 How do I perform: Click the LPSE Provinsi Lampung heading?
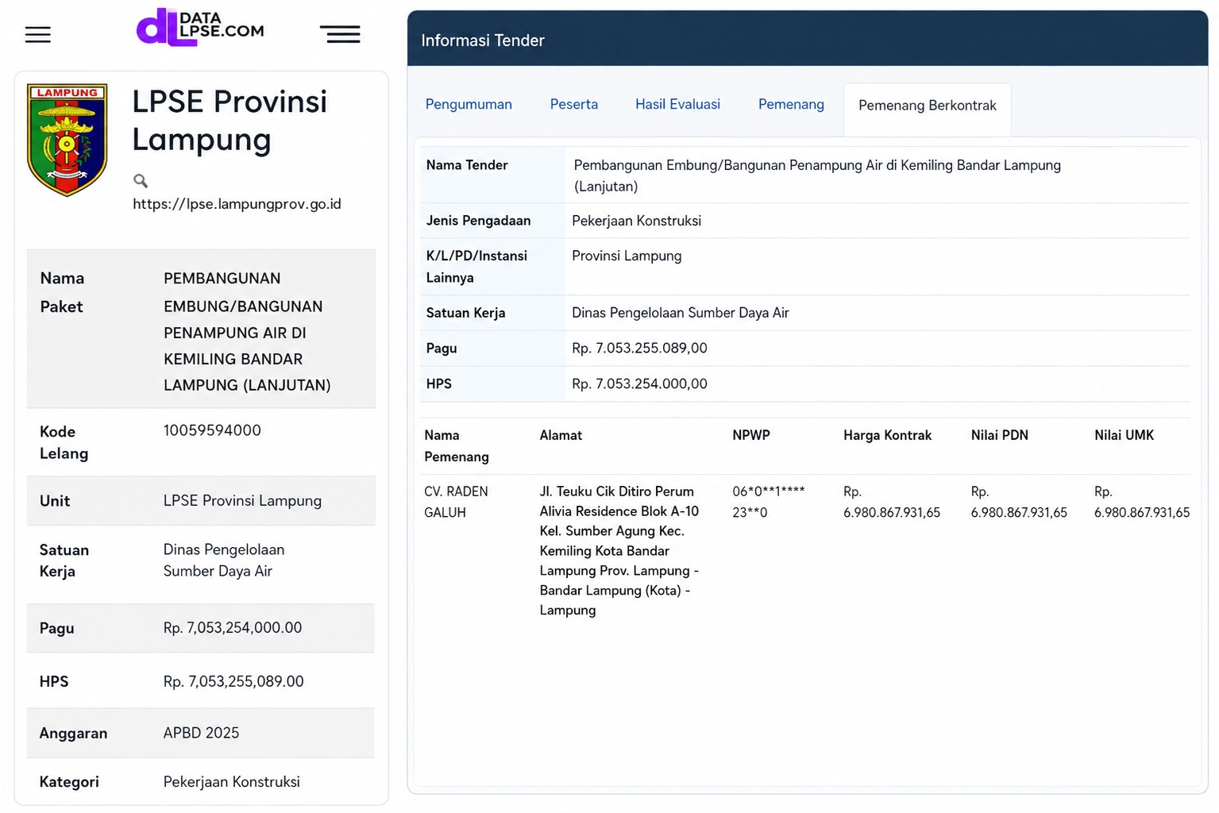click(x=230, y=120)
